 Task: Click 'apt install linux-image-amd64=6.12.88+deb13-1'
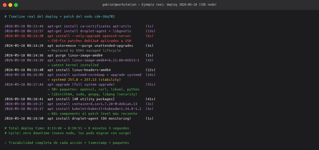[93, 60]
